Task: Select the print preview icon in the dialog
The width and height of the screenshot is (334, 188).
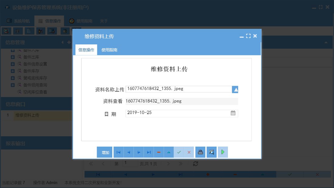Action: click(x=211, y=152)
